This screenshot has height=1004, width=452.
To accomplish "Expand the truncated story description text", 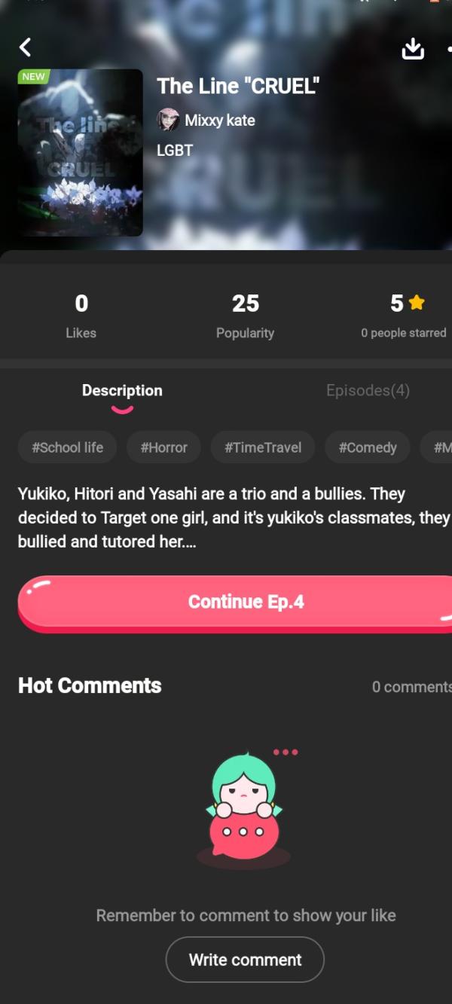I will pos(234,517).
